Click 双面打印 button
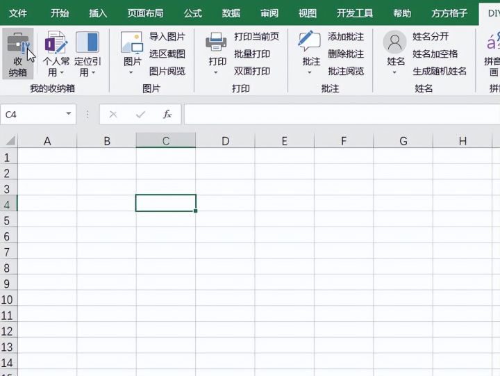 [x=252, y=71]
